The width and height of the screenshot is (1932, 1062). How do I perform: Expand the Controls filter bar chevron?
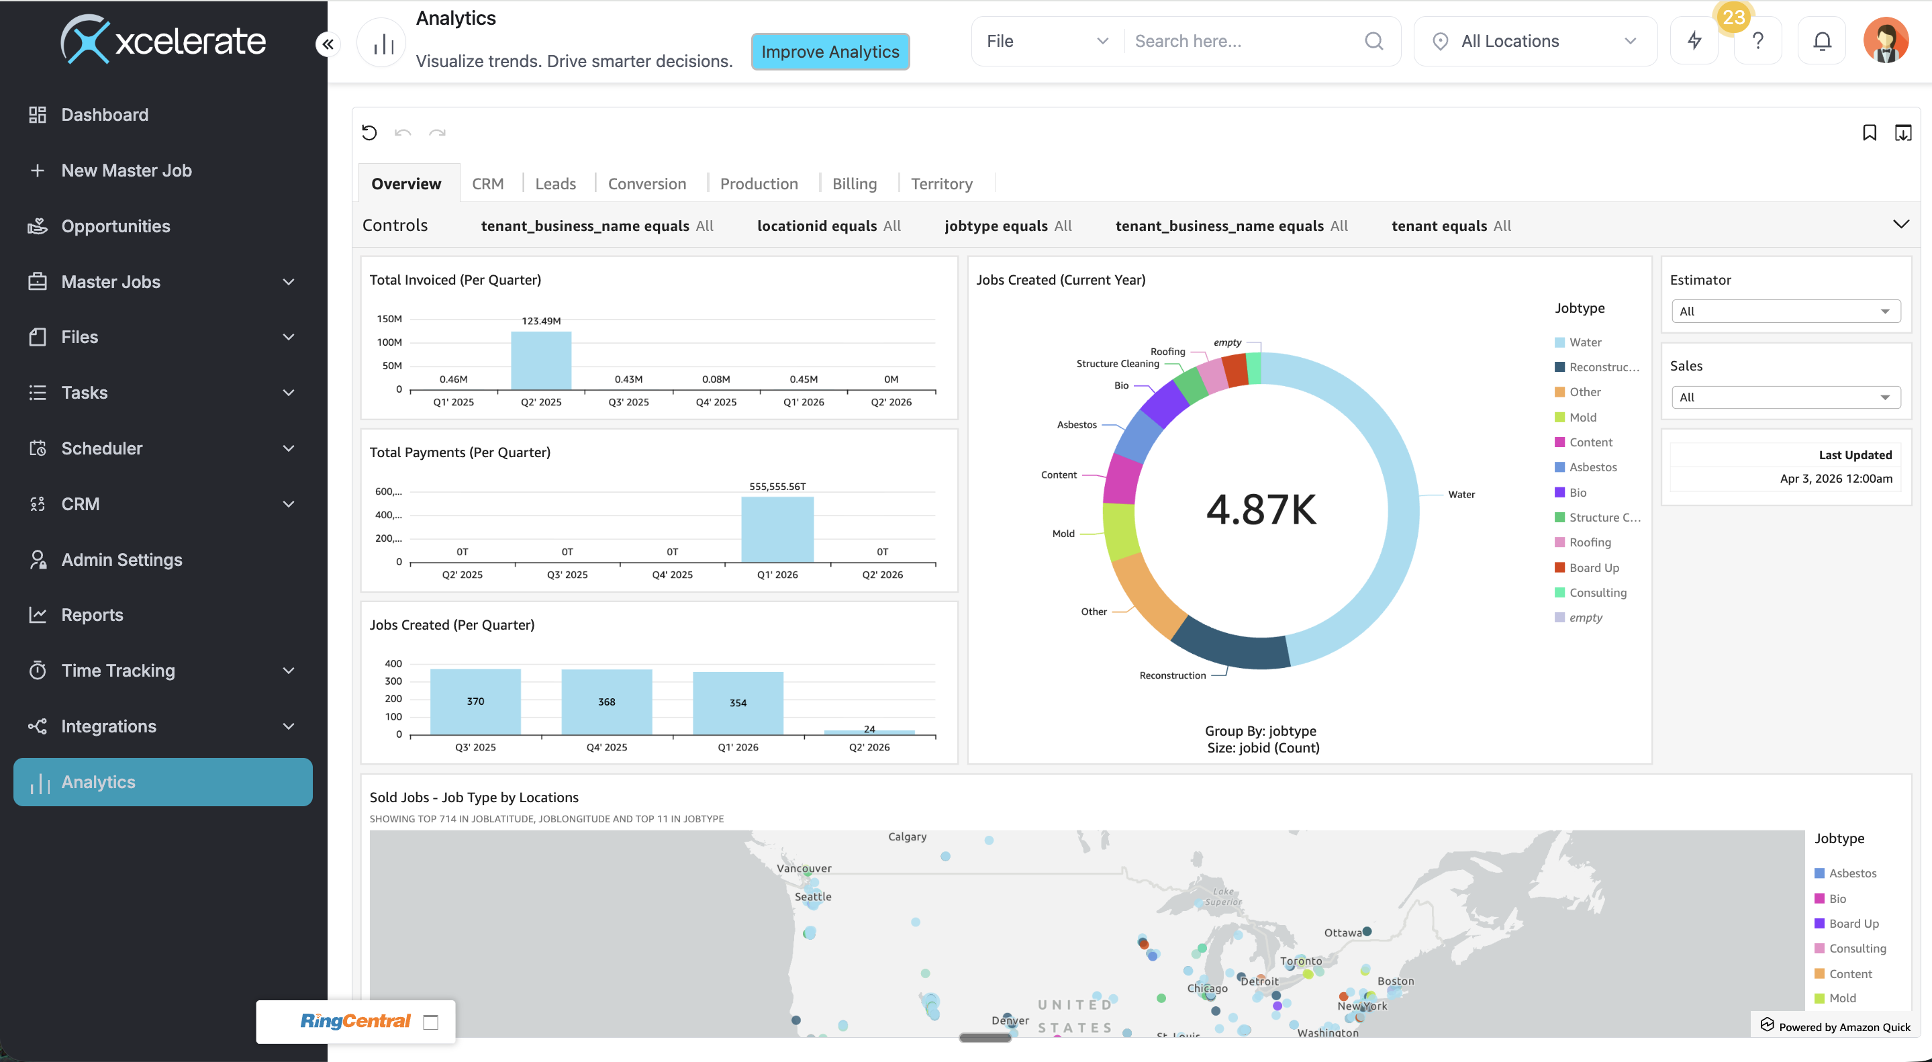point(1900,224)
